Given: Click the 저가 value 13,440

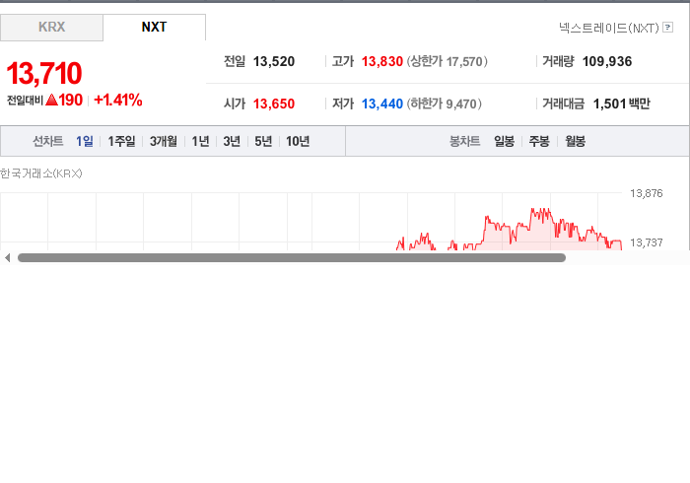Looking at the screenshot, I should [382, 103].
